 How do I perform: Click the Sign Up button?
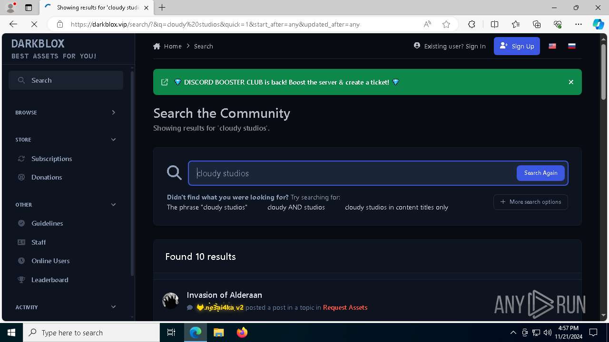[x=517, y=46]
